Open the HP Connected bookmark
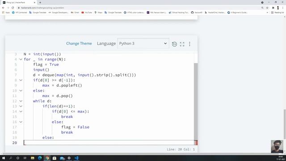The height and width of the screenshot is (161, 286). coord(19,13)
